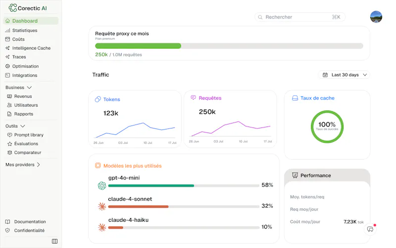Viewport: 396px width, 248px height.
Task: Click the OpenAI logo beside gpt-4o-mini
Action: click(x=102, y=186)
